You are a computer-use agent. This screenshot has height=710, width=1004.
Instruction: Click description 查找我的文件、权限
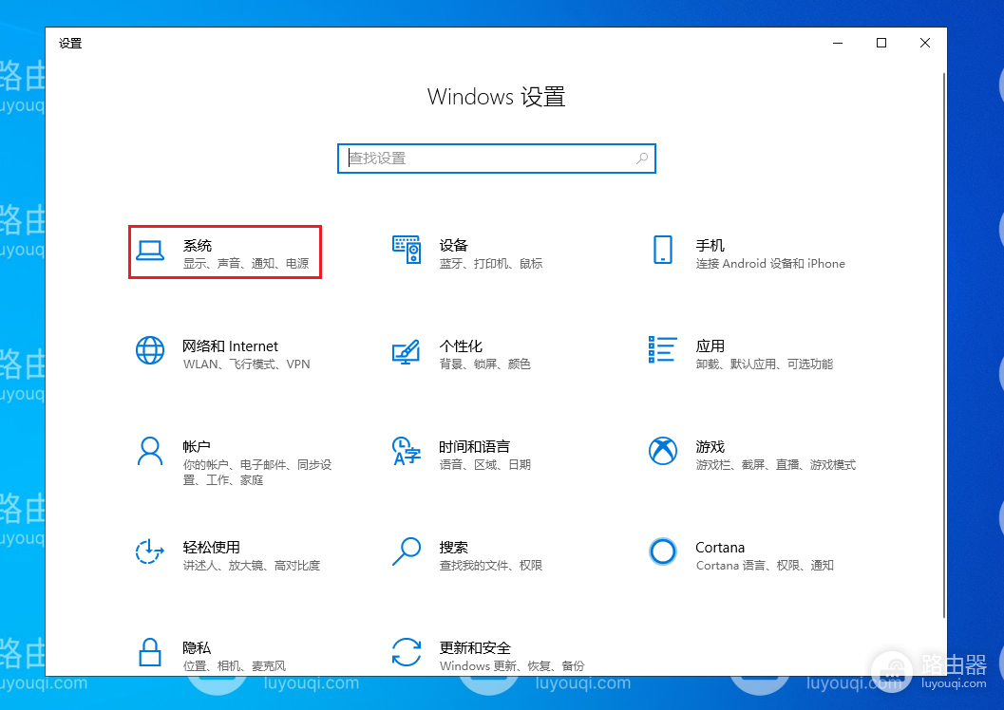(x=491, y=566)
